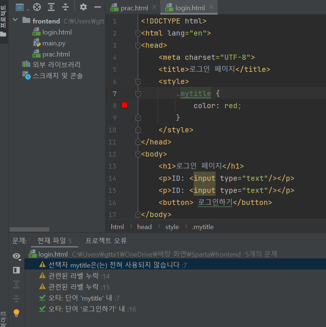The image size is (326, 327).
Task: Click the html breadcrumb
Action: 117,227
